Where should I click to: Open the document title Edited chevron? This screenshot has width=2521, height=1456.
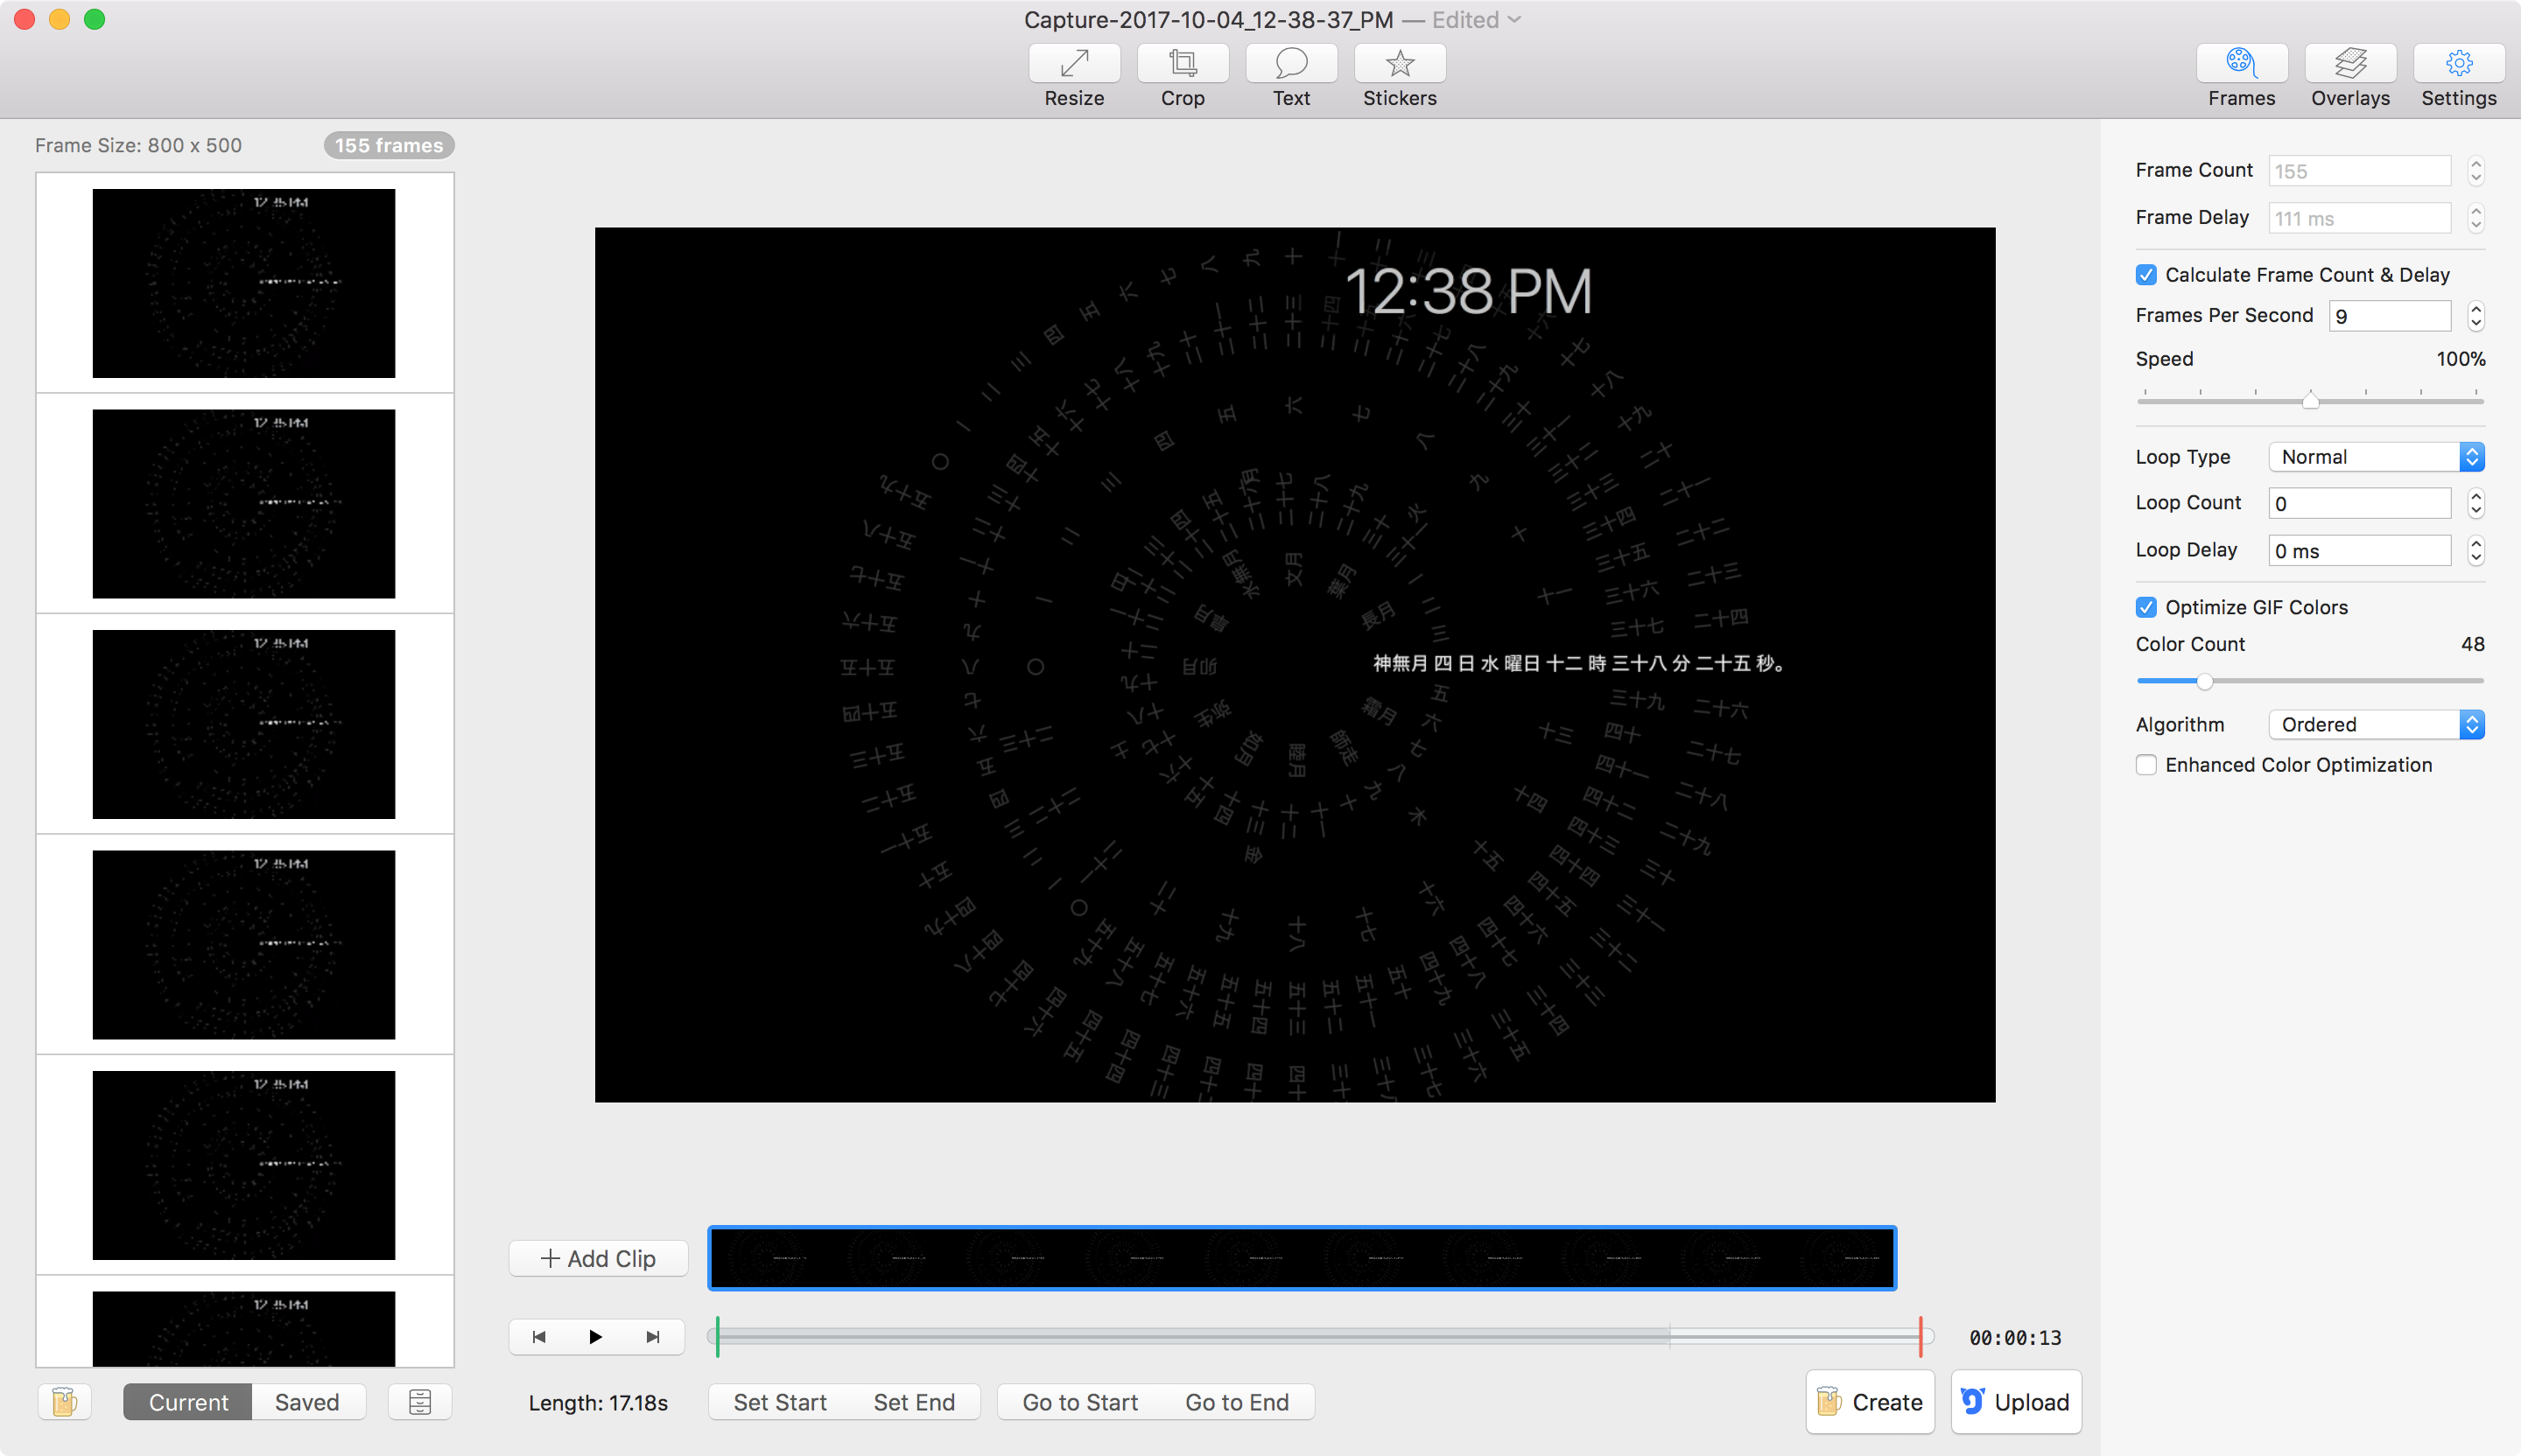[1514, 20]
